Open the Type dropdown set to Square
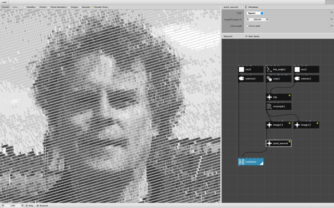The image size is (334, 208). (x=255, y=13)
